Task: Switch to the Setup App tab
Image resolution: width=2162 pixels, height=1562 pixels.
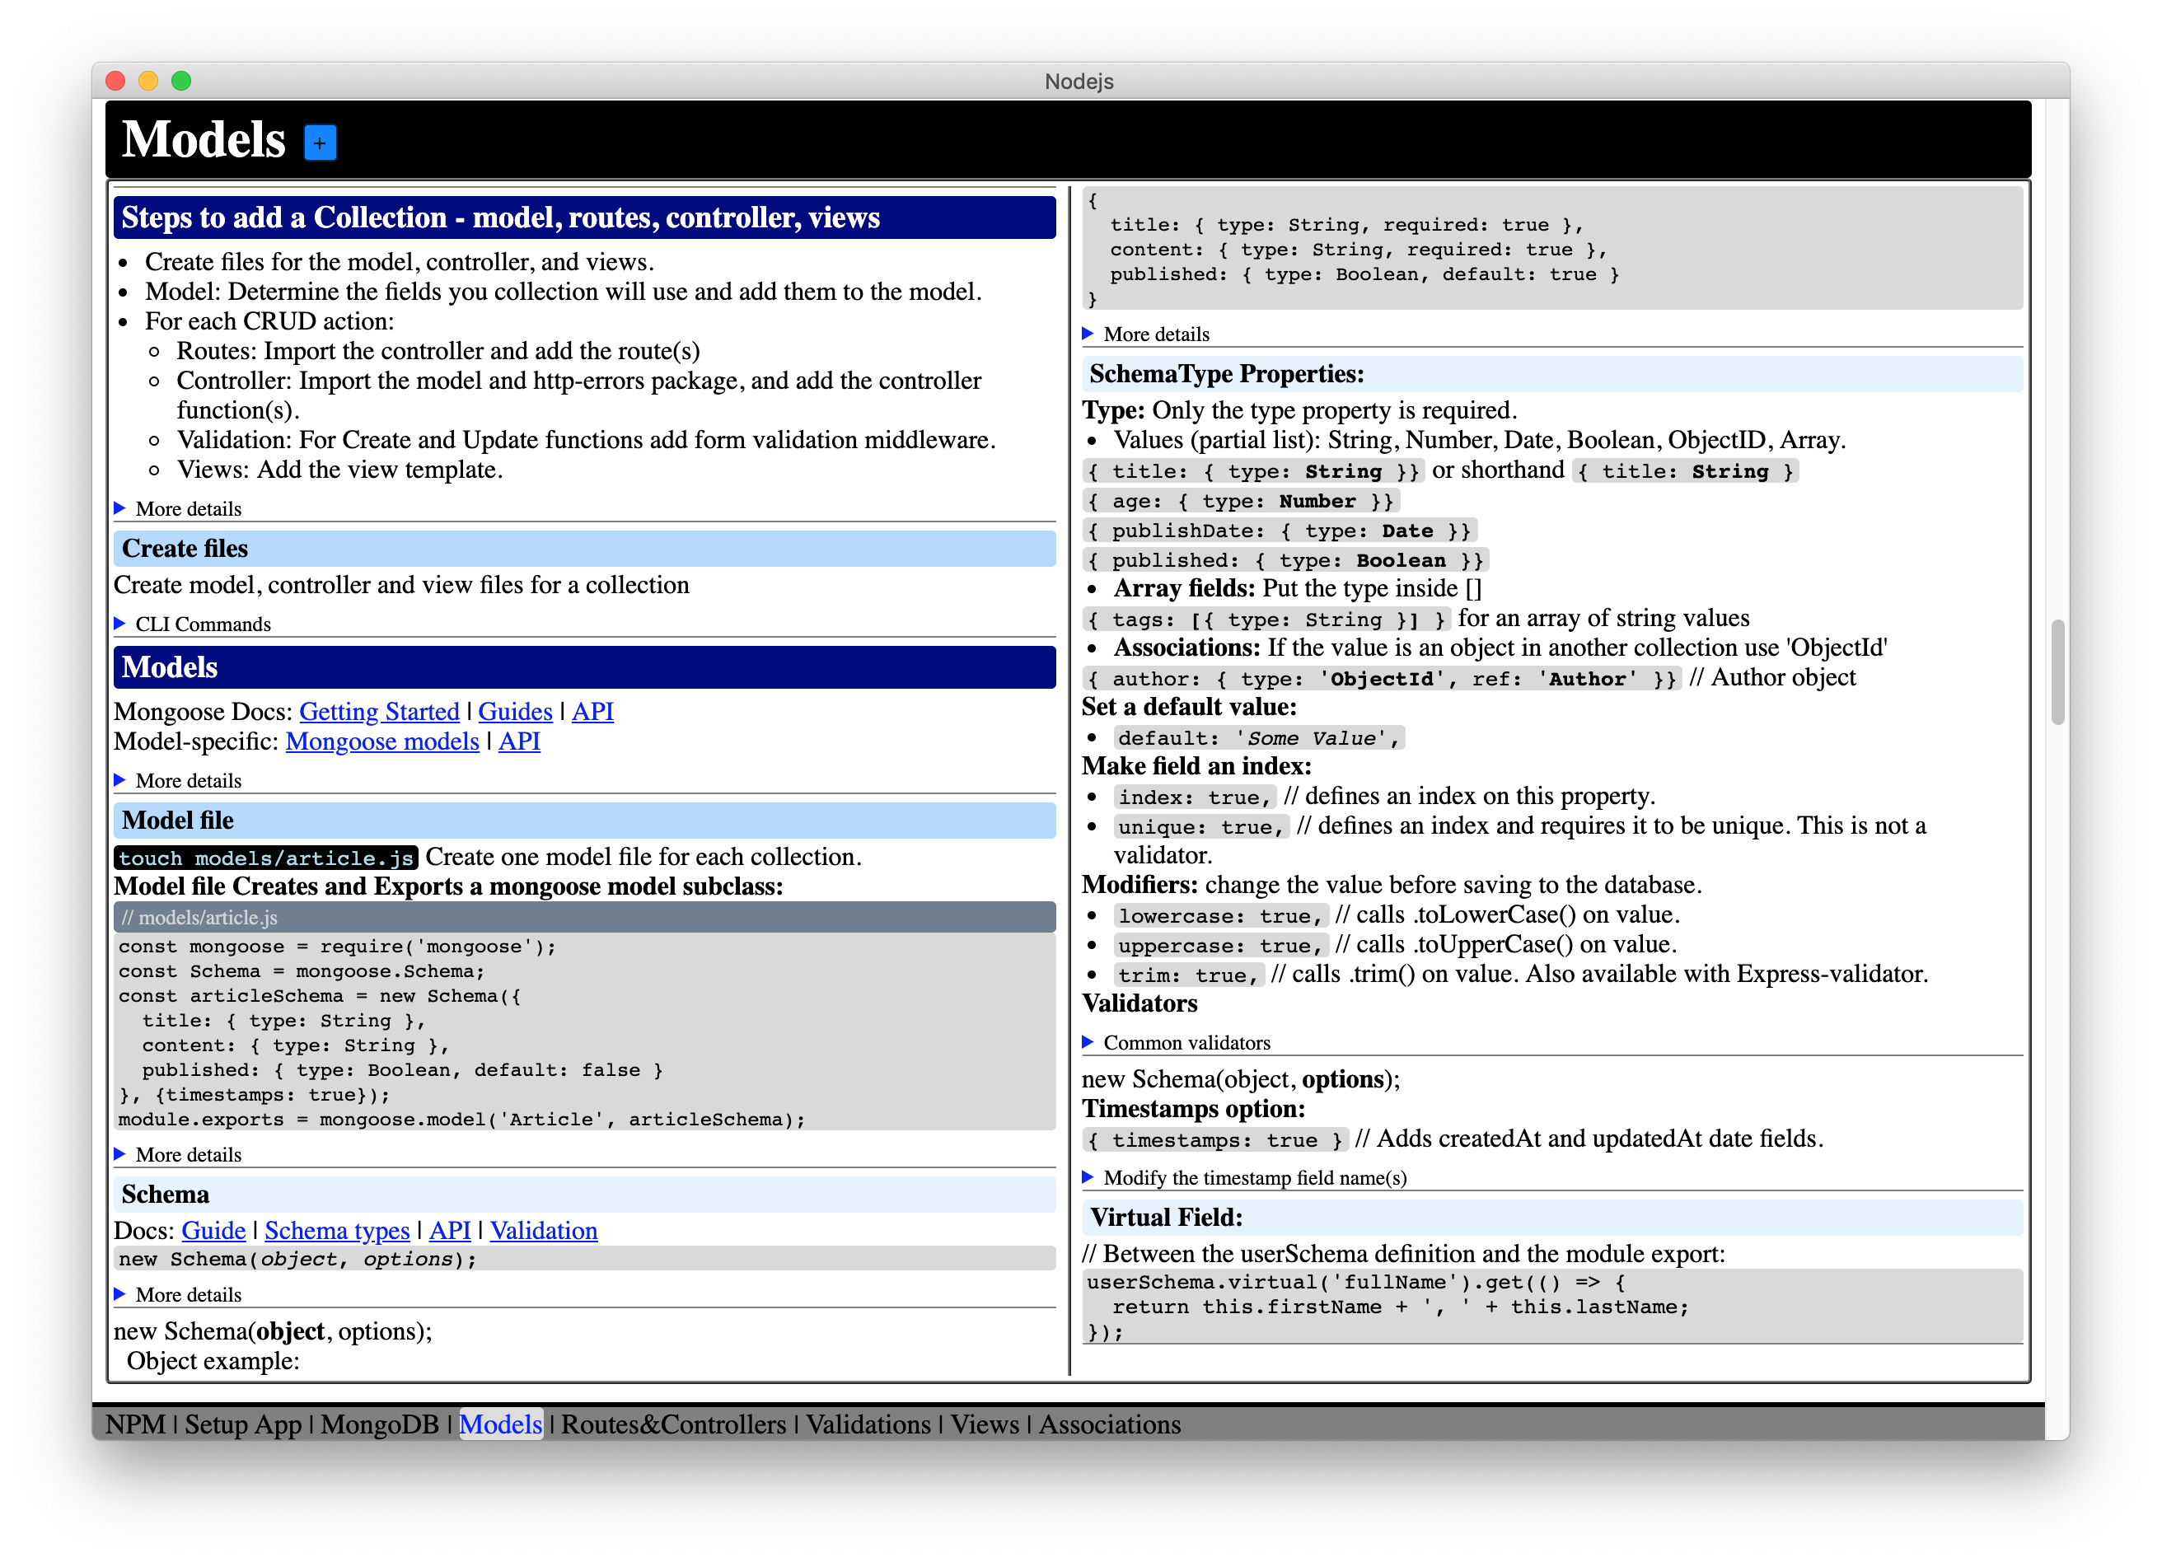Action: pos(243,1424)
